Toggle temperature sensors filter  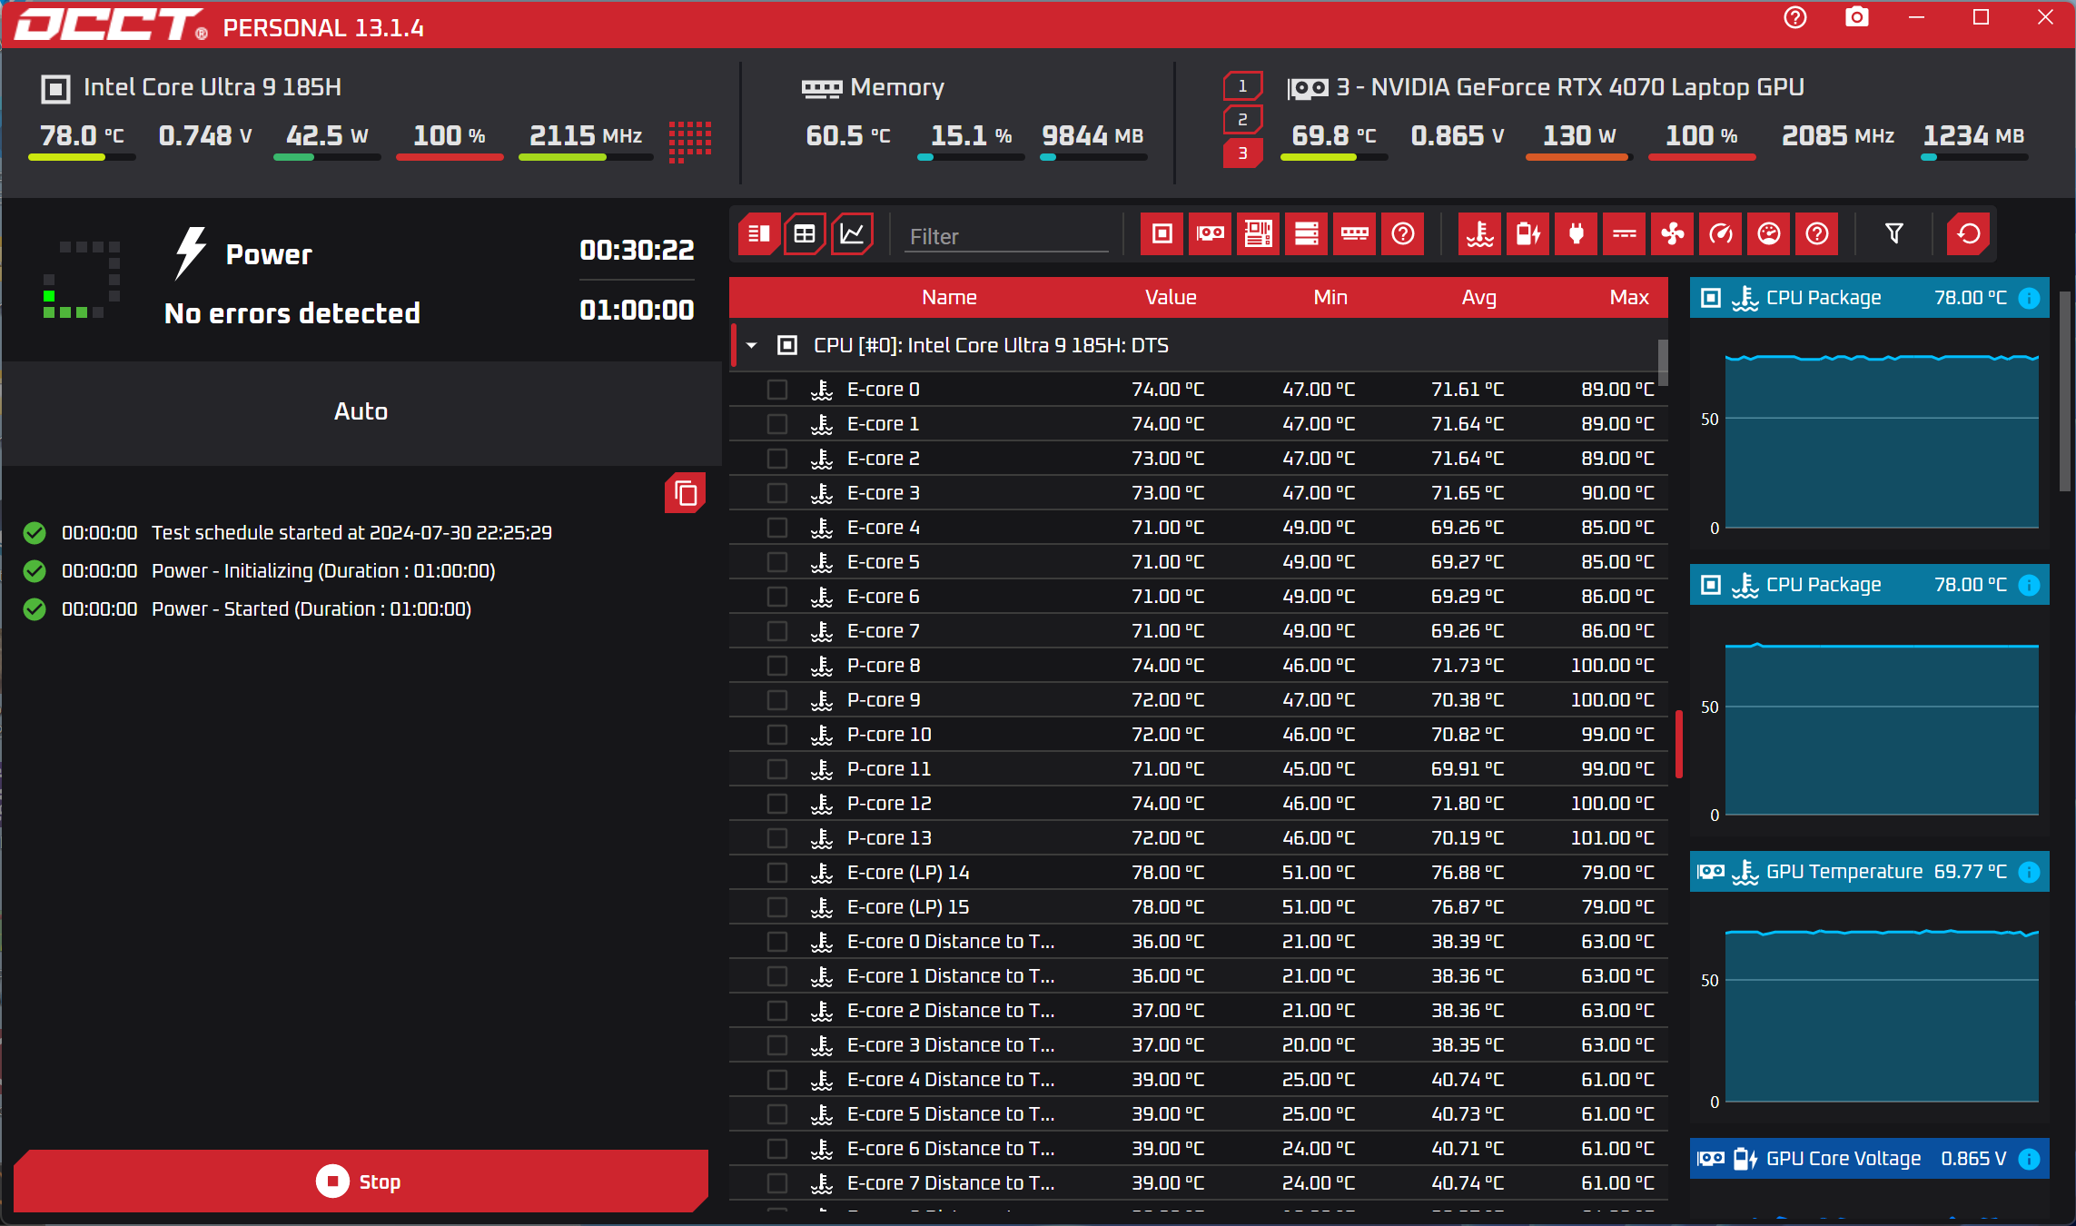pos(1479,234)
